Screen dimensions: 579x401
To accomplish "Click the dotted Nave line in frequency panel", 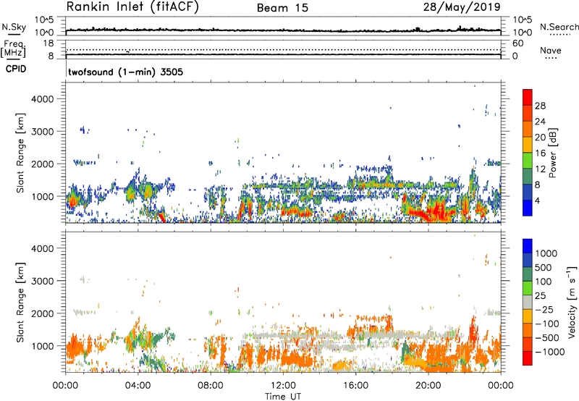I will (x=283, y=49).
